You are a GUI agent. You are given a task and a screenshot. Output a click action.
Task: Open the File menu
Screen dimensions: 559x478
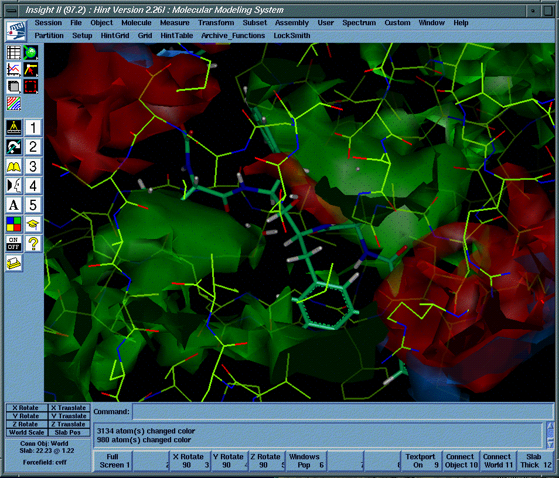(x=76, y=23)
